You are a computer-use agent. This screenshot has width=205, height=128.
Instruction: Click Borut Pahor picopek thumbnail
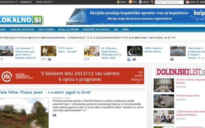[49, 51]
